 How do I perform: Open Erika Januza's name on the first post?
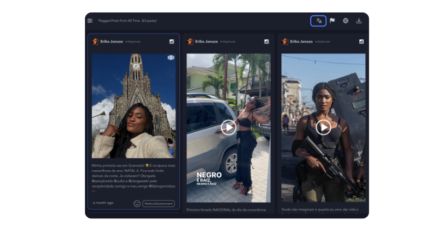(x=111, y=42)
